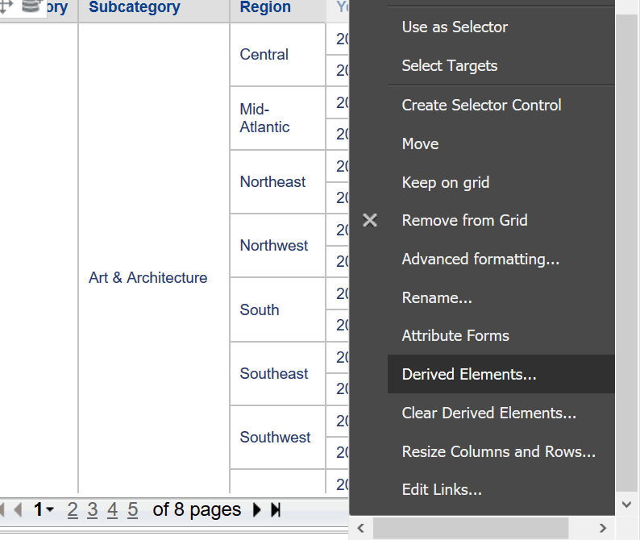Click previous page arrow icon

tap(18, 510)
